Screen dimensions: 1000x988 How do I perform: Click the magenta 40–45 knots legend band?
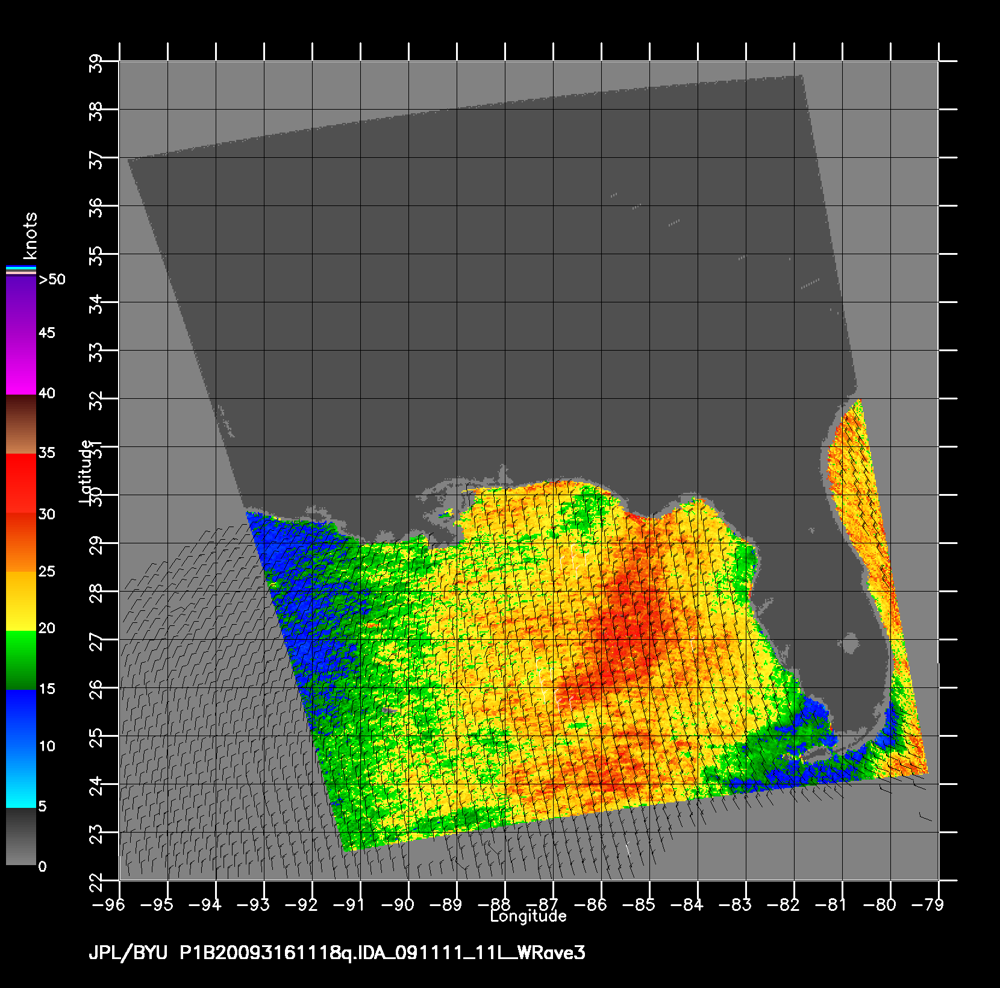[21, 365]
